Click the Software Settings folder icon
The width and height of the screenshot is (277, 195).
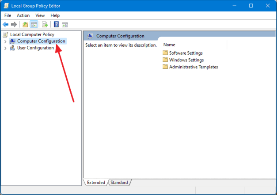point(165,53)
